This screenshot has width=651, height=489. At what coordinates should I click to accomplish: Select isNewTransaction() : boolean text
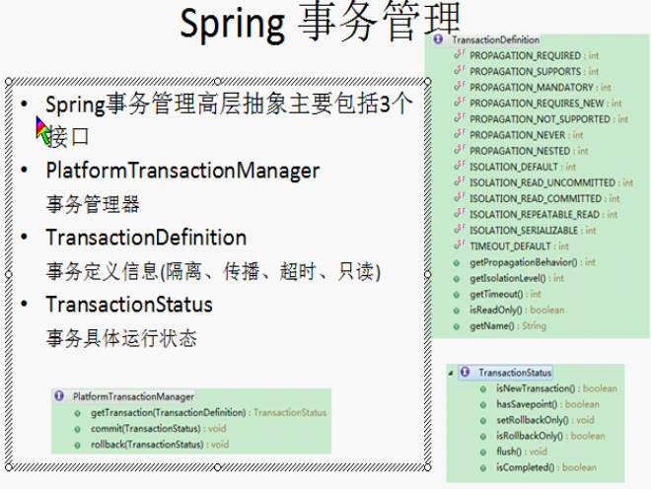[x=556, y=388]
